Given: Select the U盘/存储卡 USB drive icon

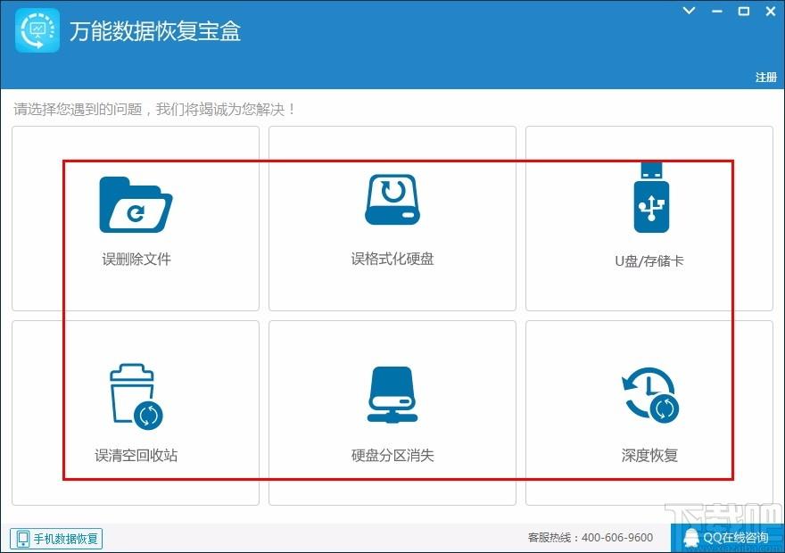Looking at the screenshot, I should pyautogui.click(x=651, y=198).
